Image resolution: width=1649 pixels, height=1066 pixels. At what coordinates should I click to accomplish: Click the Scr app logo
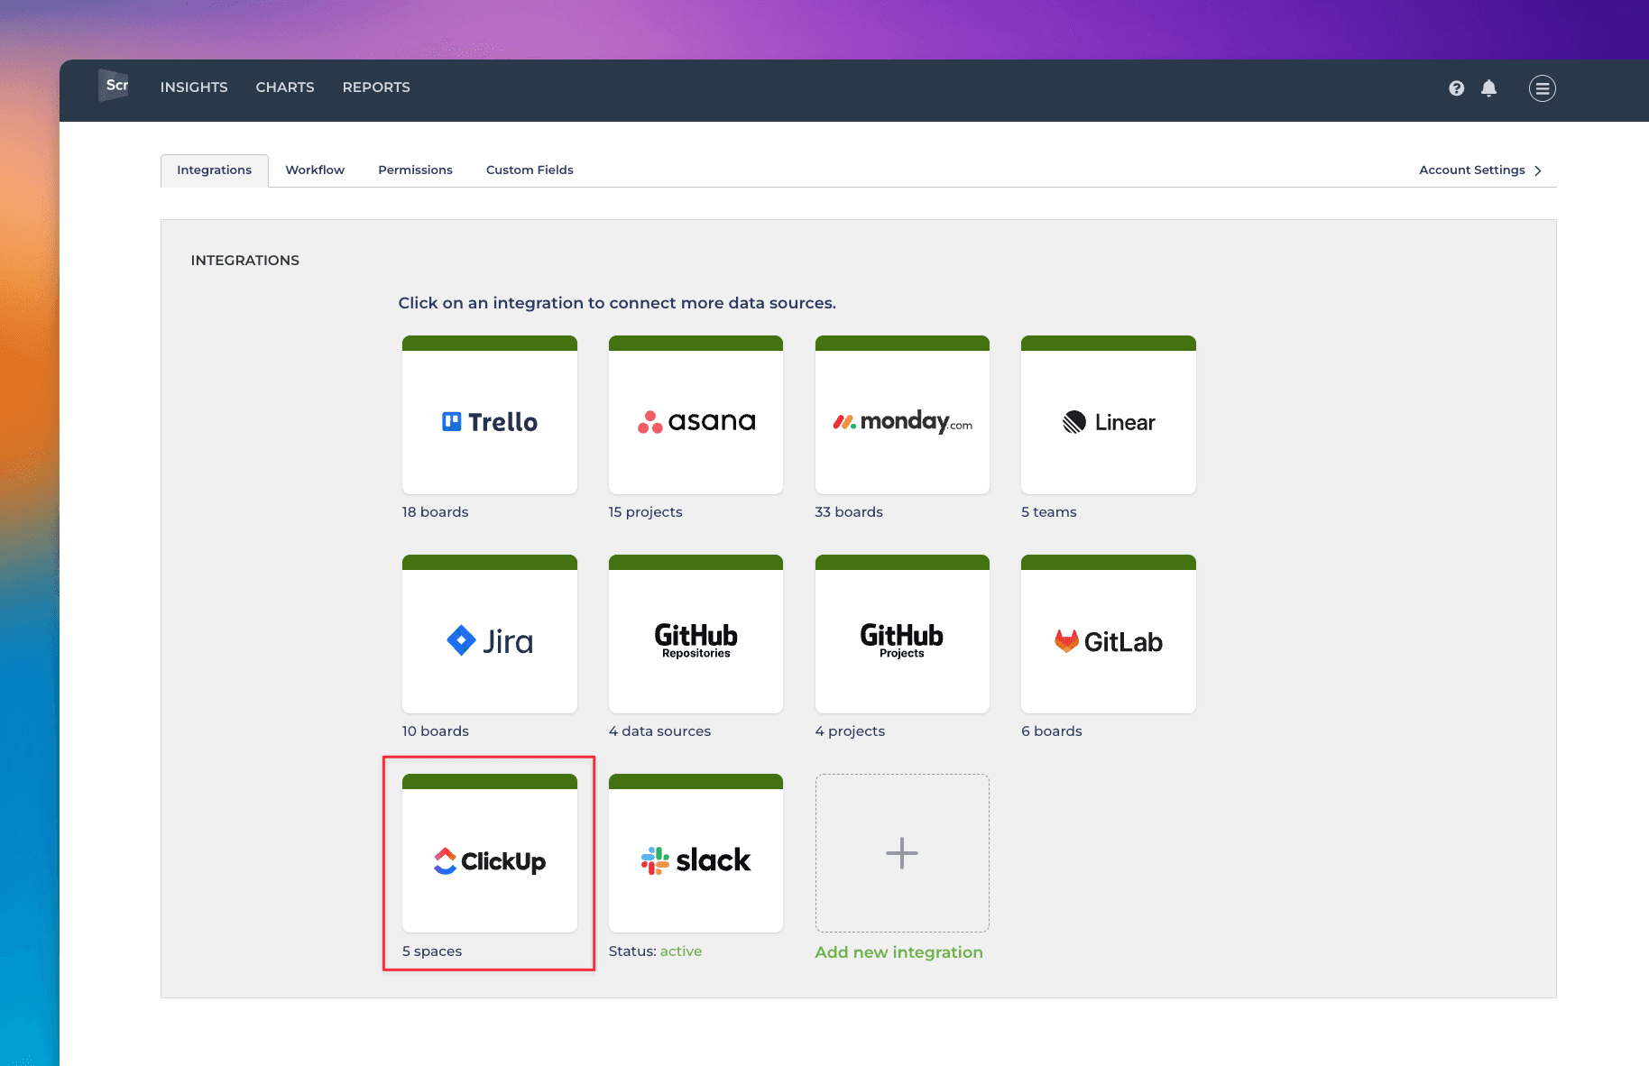[x=115, y=86]
